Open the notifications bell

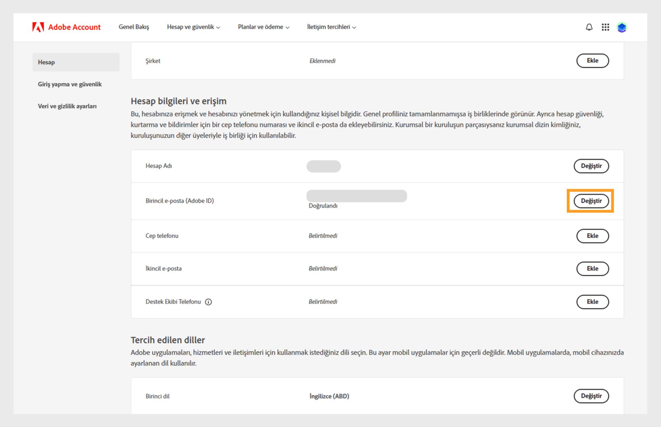[x=589, y=27]
